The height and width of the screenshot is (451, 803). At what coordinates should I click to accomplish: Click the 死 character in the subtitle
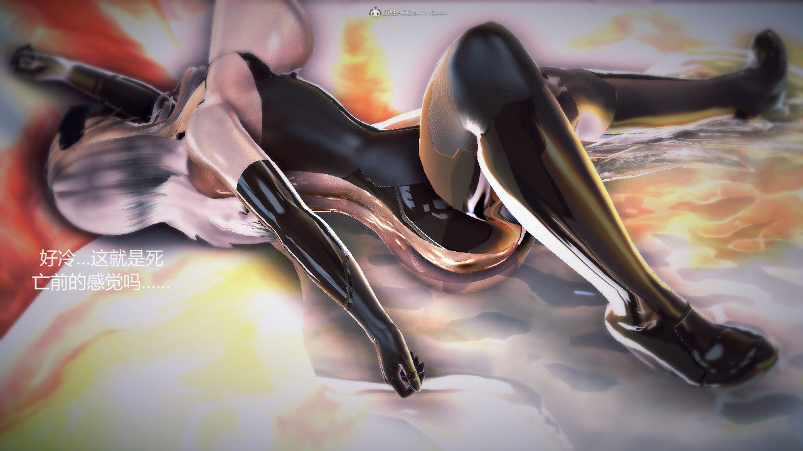click(154, 259)
